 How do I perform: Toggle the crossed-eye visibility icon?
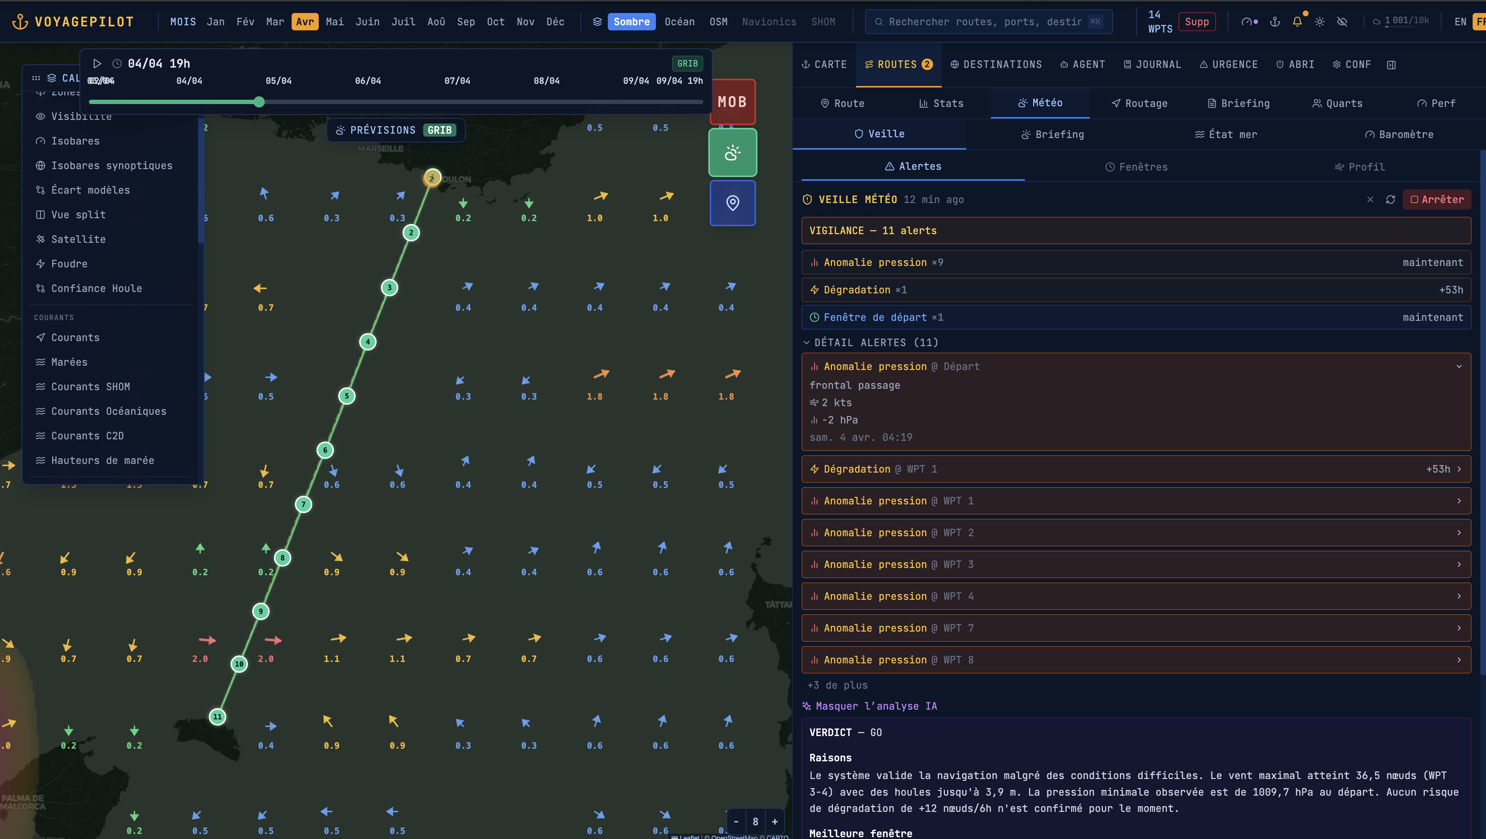[x=1343, y=22]
